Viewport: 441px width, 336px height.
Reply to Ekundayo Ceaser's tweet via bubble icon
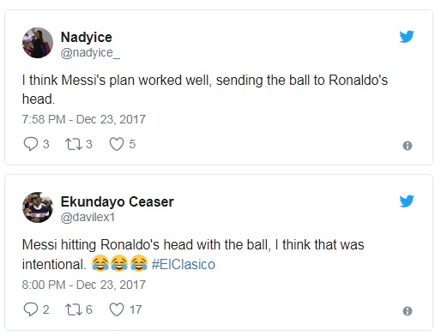(x=30, y=309)
